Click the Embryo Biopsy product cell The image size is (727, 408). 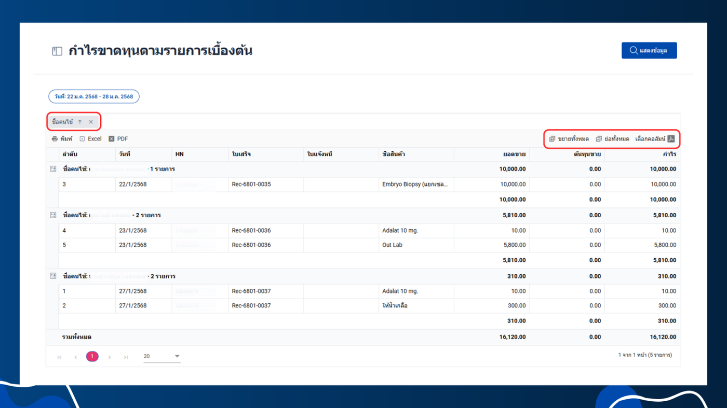[x=416, y=185]
